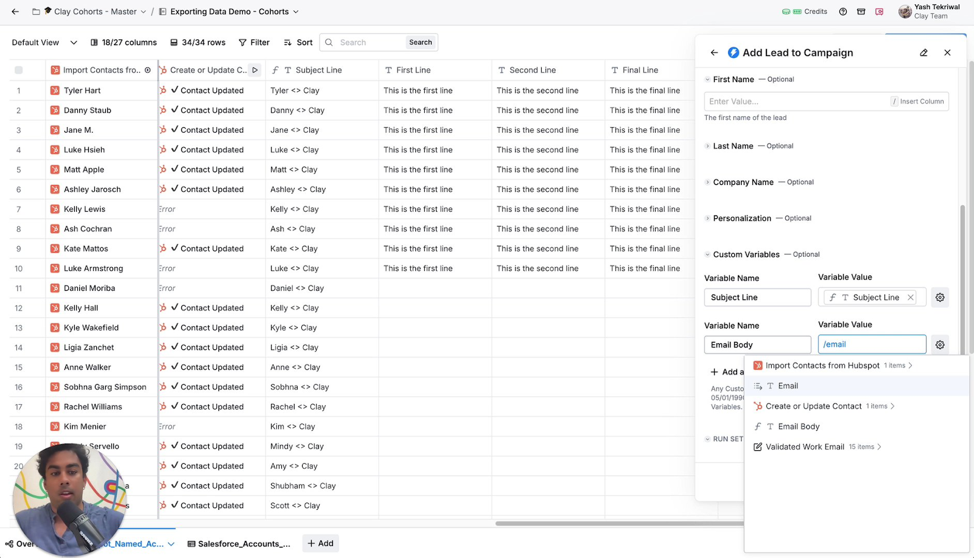The image size is (974, 558).
Task: Click the /email variable value field
Action: coord(872,344)
